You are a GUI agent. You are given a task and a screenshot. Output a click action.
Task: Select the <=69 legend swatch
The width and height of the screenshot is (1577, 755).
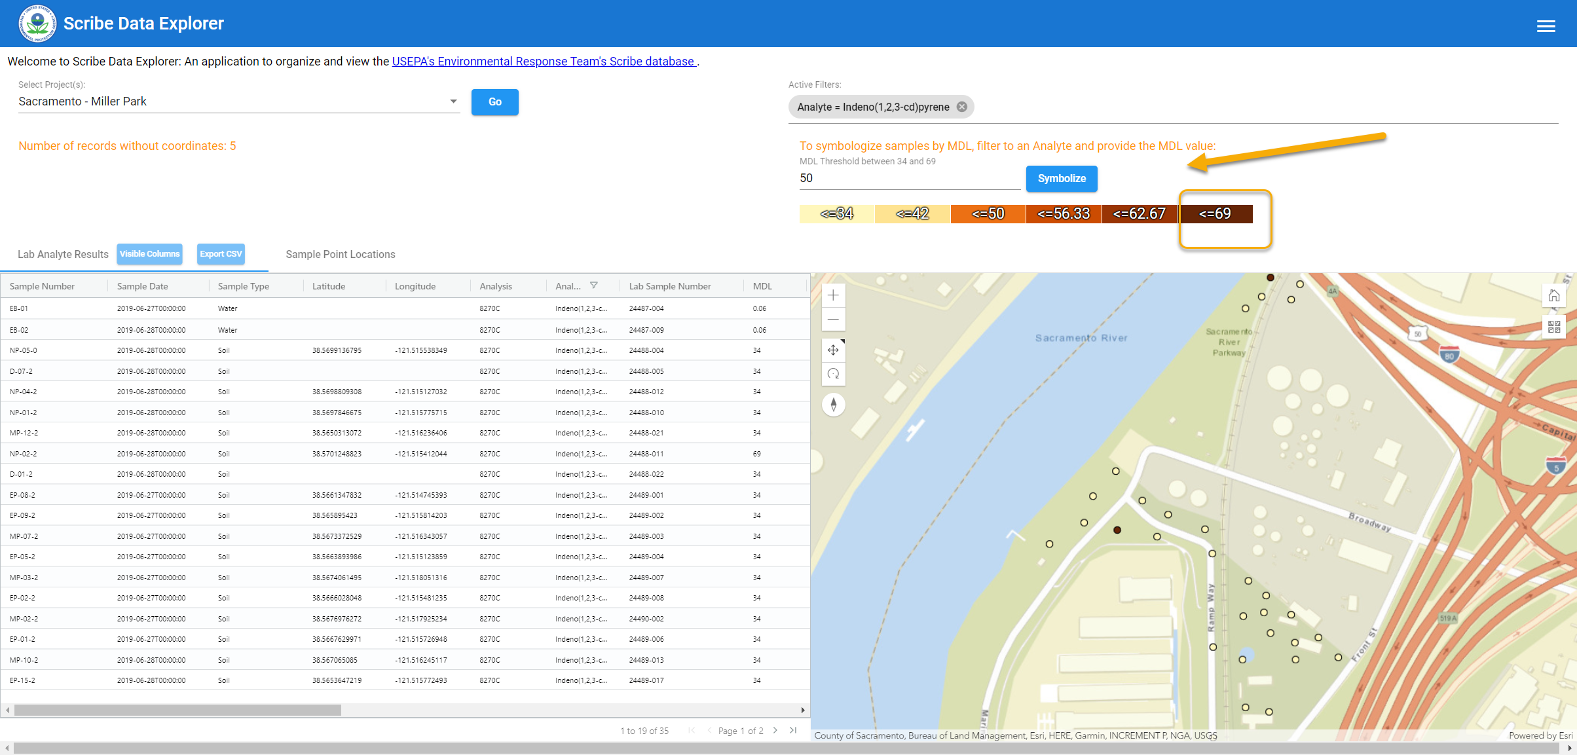coord(1215,213)
